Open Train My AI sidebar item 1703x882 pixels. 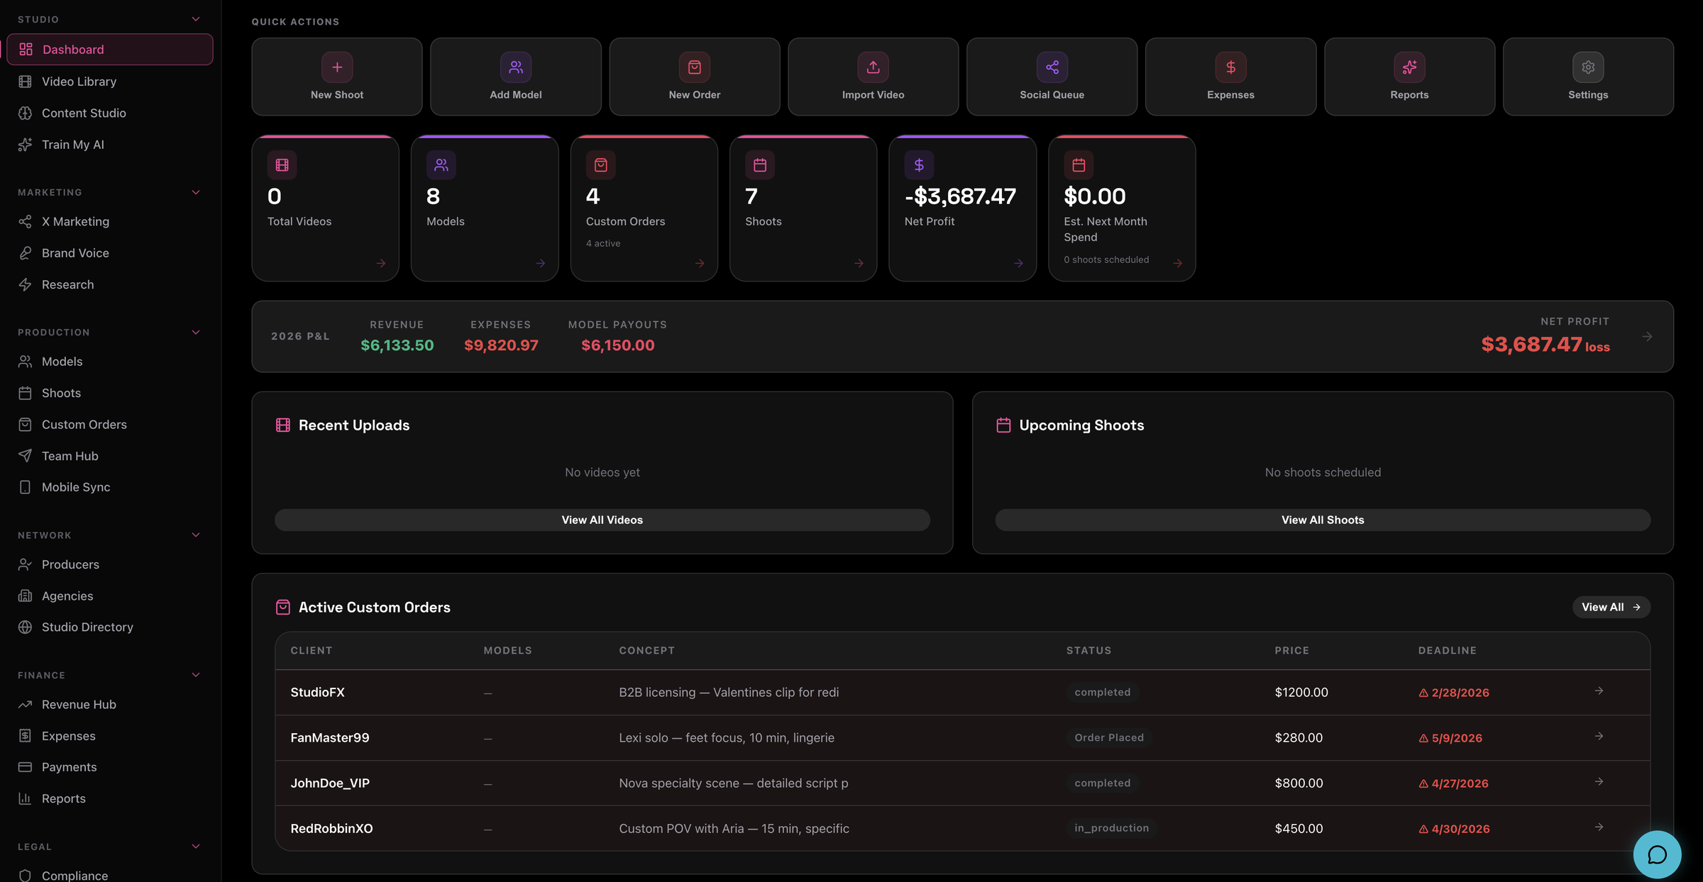pyautogui.click(x=110, y=144)
